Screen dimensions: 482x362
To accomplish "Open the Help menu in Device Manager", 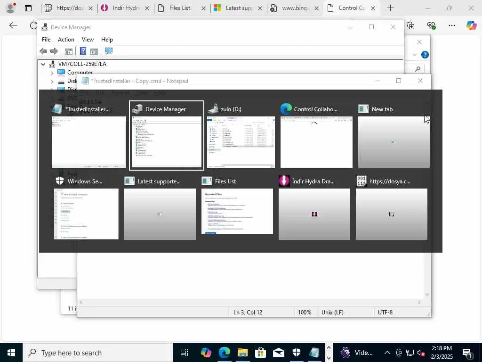I will pos(107,40).
